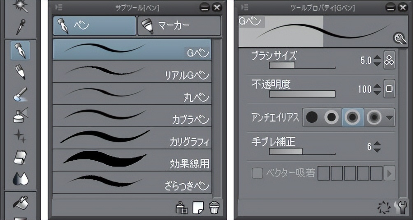The height and width of the screenshot is (220, 413).
Task: Select the eraser tool
Action: coord(20,158)
